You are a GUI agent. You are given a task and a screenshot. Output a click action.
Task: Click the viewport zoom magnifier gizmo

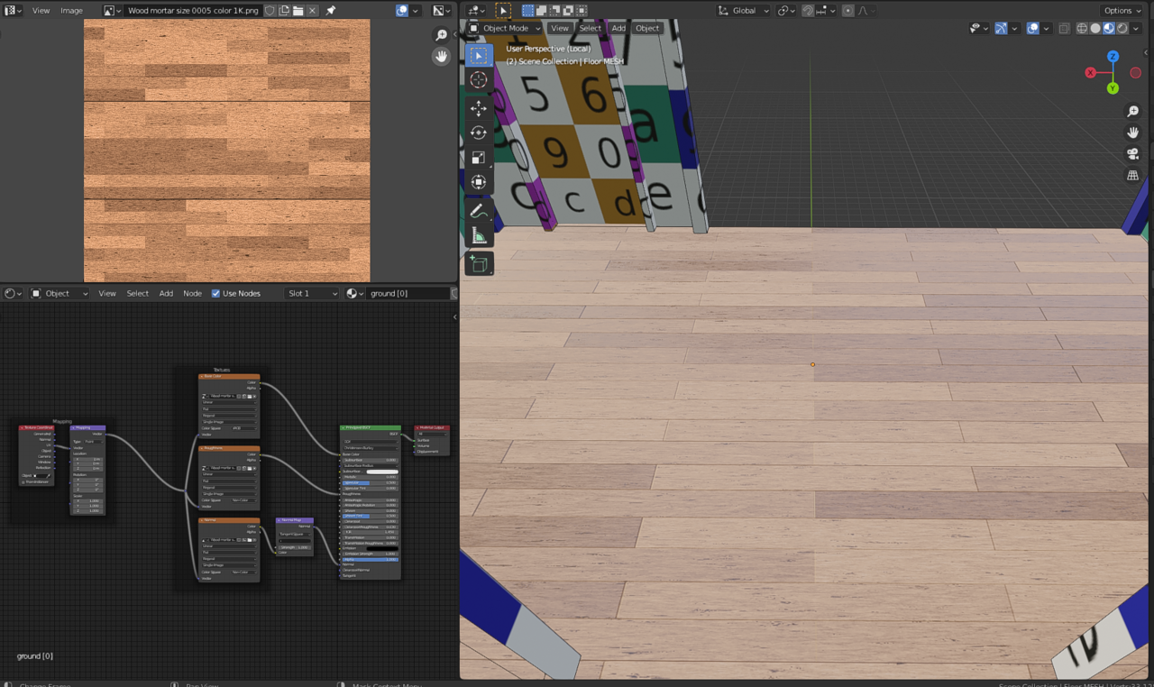pyautogui.click(x=1133, y=112)
